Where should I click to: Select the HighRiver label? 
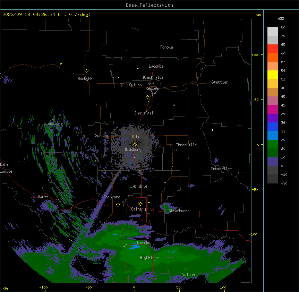point(149,258)
